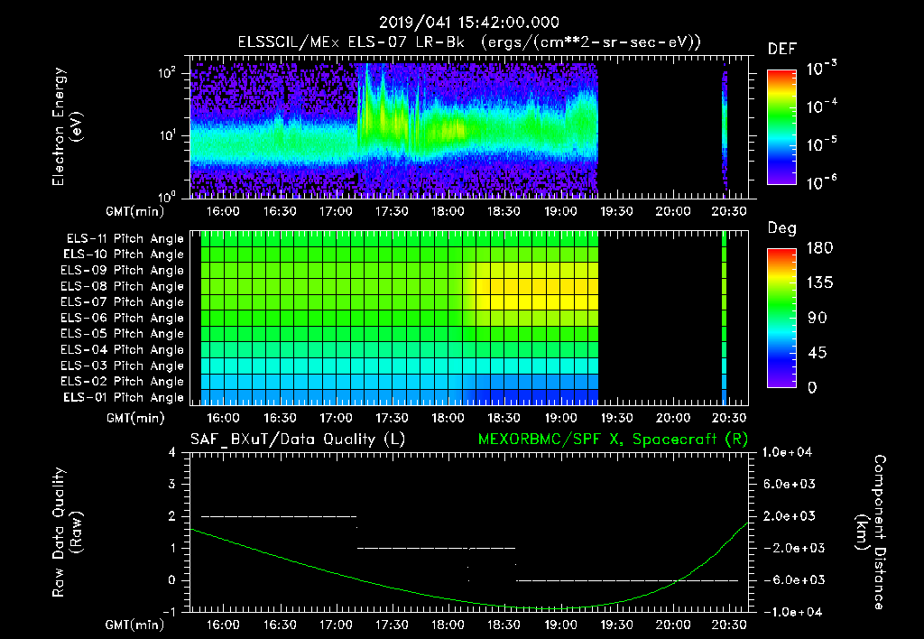Click the Electron Energy (eV) axis title
Screen dimensions: 924x639
coord(67,126)
